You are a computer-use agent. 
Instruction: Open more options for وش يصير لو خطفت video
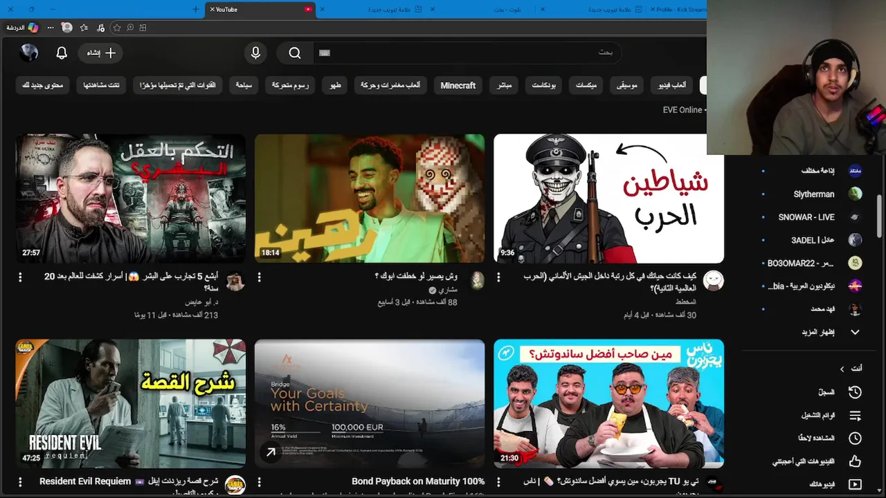[259, 277]
